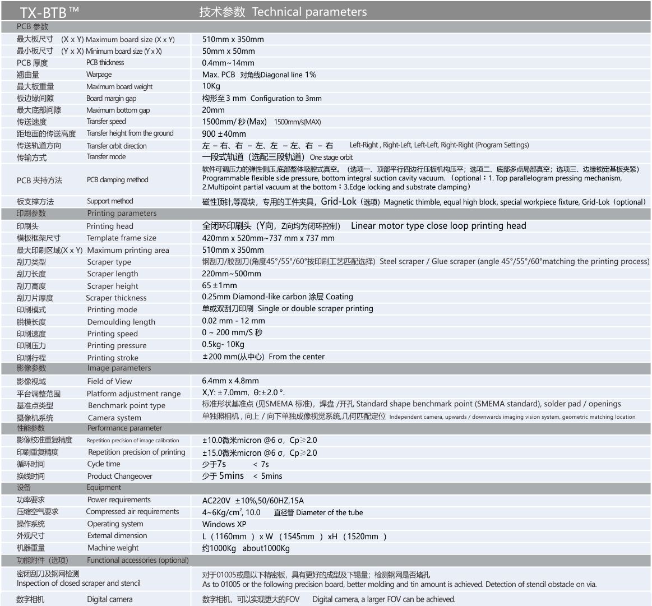Click the 0.25mm Diamond-like carbon Coating value
652x606 pixels.
(278, 297)
